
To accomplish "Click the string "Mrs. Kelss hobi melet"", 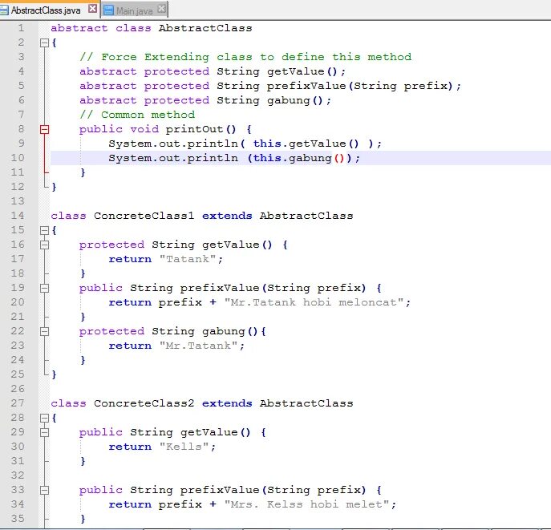I will (306, 504).
